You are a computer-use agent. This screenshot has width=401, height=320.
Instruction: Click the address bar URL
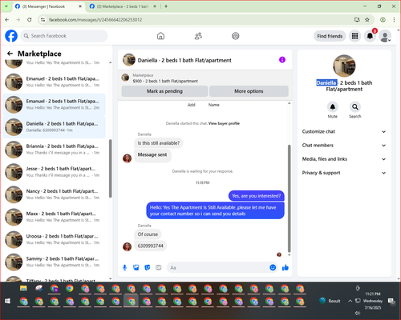[x=95, y=20]
